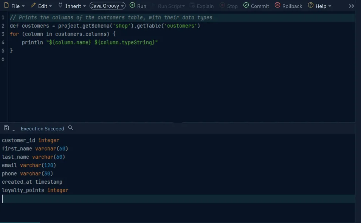Image resolution: width=361 pixels, height=223 pixels.
Task: Open the File menu
Action: tap(14, 6)
